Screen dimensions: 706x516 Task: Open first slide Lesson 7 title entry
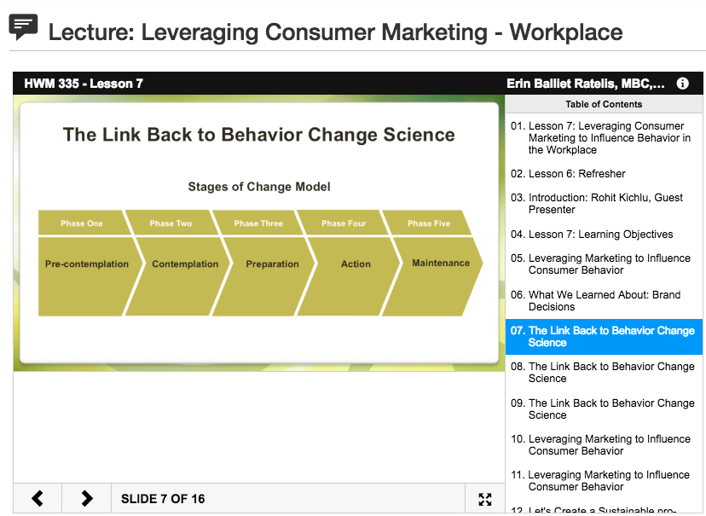tap(604, 138)
